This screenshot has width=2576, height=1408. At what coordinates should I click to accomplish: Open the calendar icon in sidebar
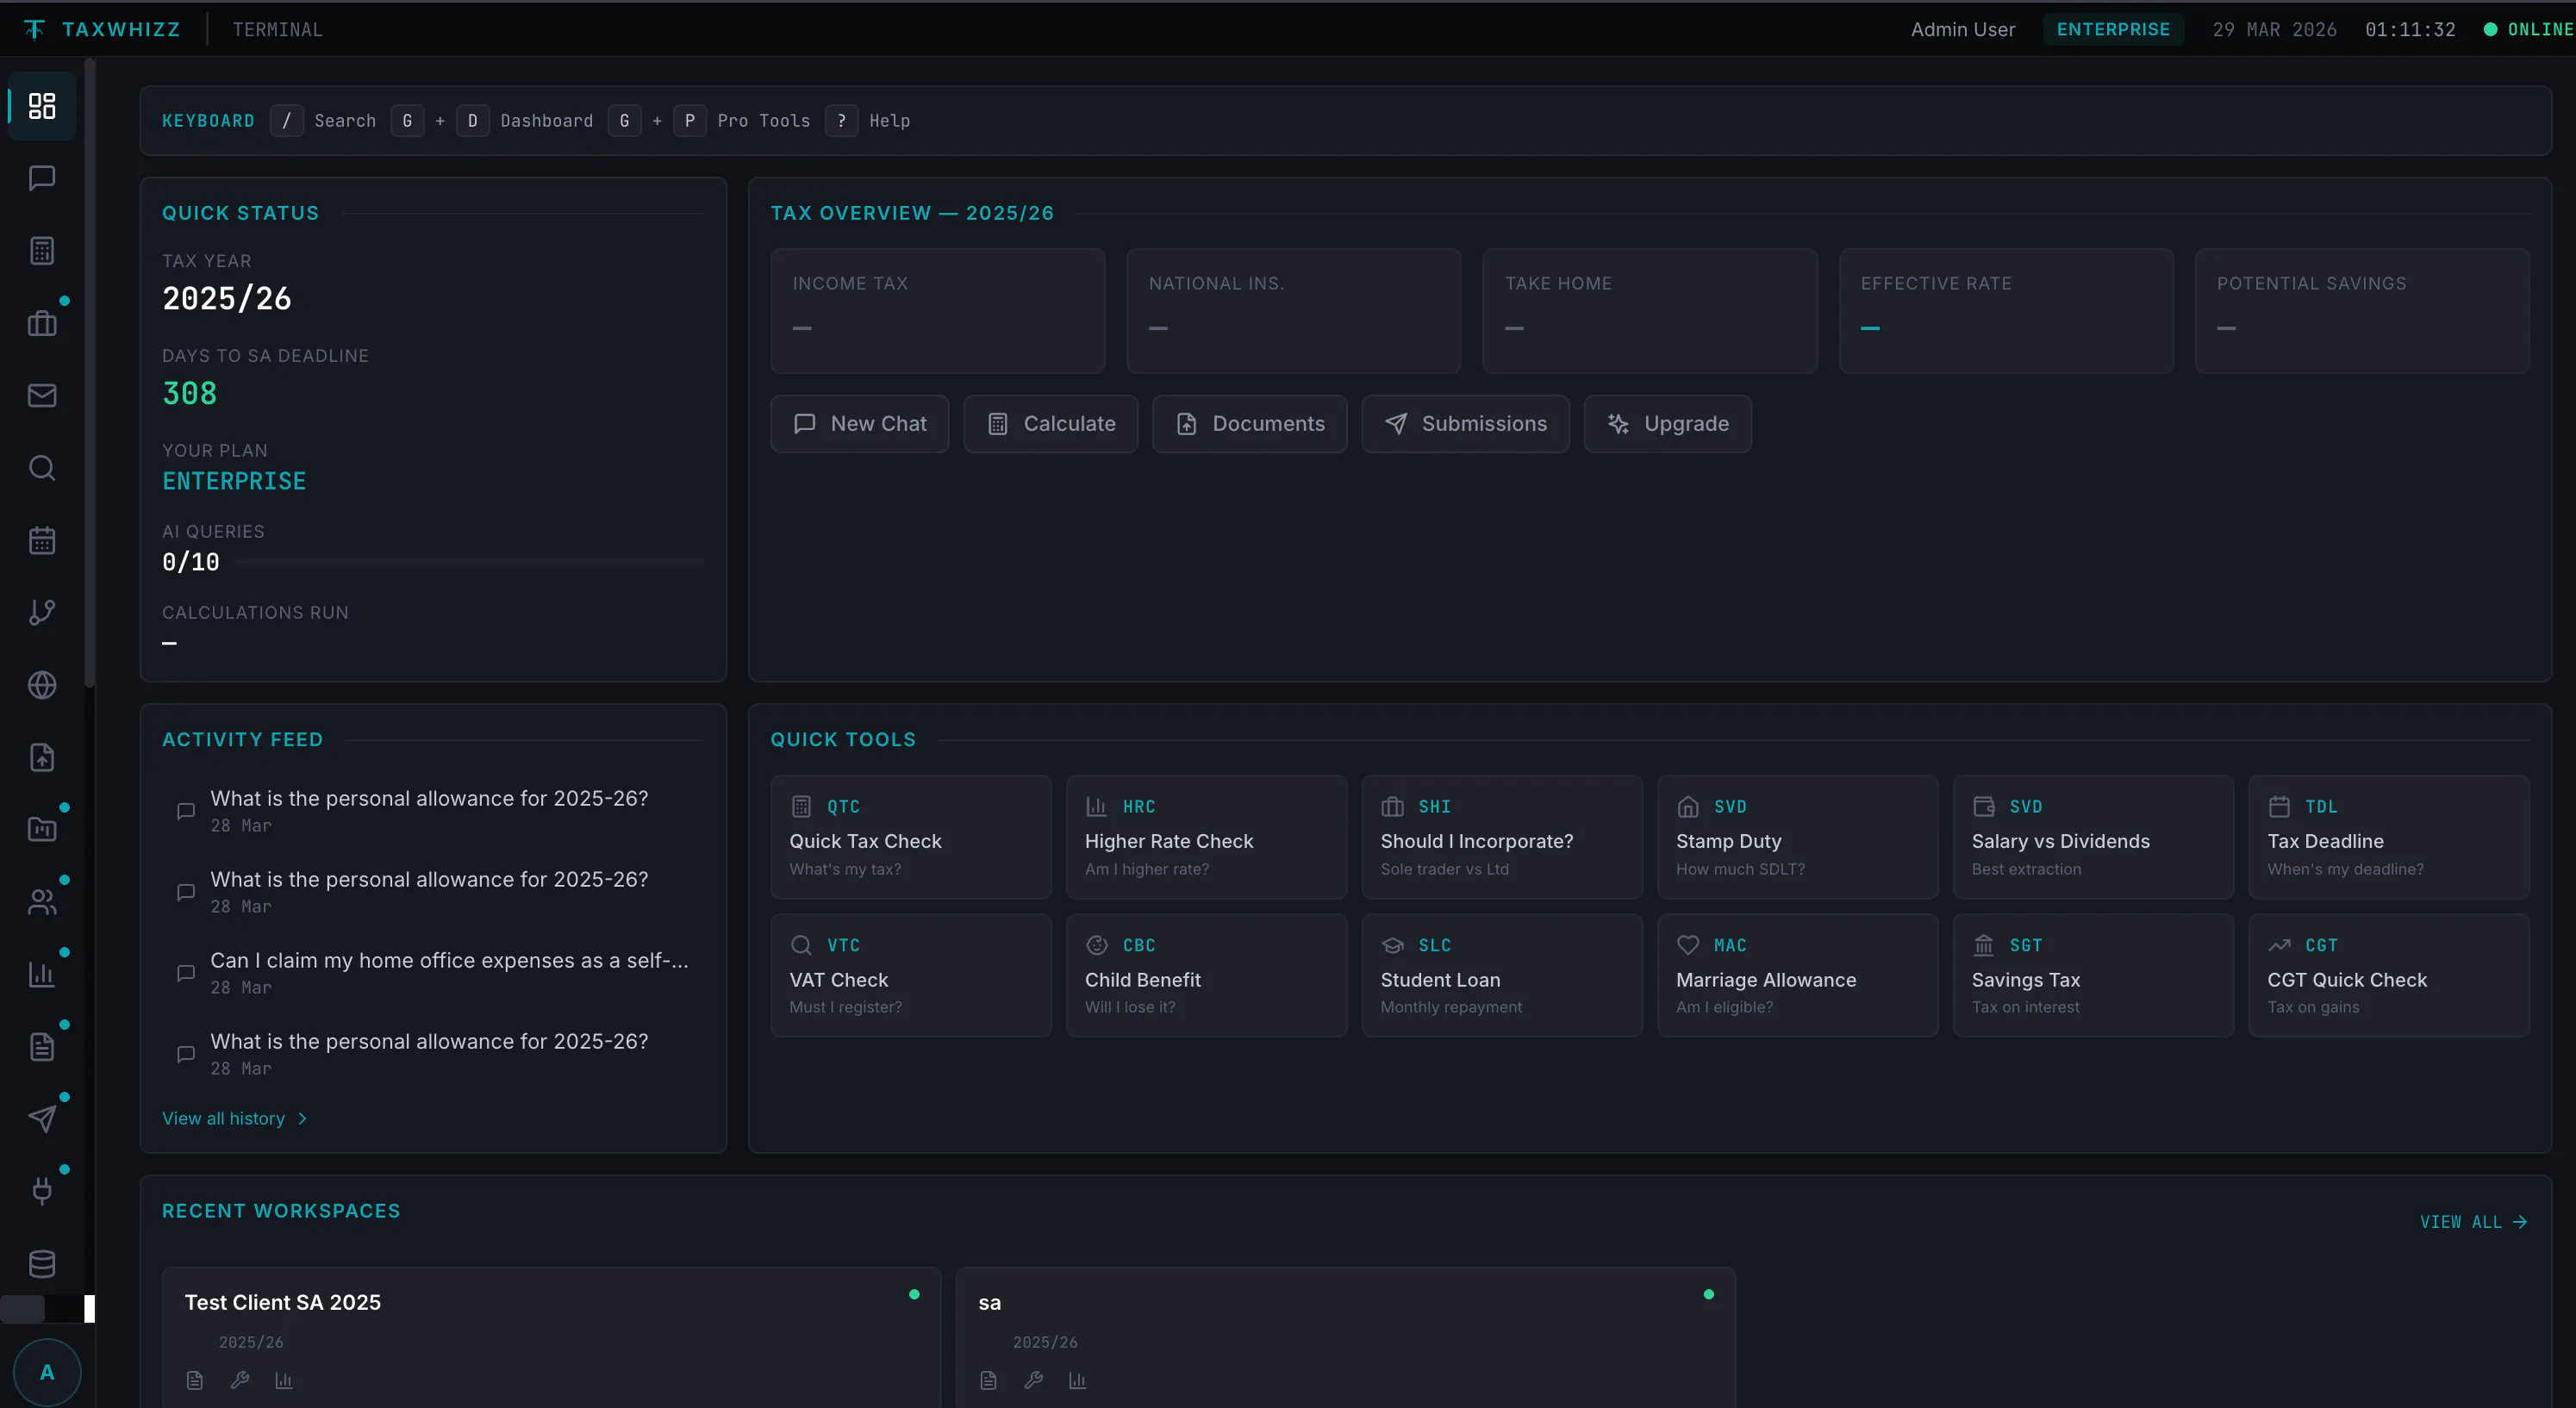[x=42, y=540]
